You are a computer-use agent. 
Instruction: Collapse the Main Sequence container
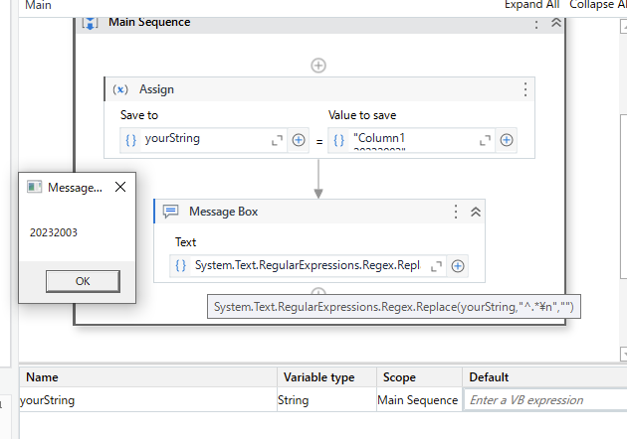556,23
